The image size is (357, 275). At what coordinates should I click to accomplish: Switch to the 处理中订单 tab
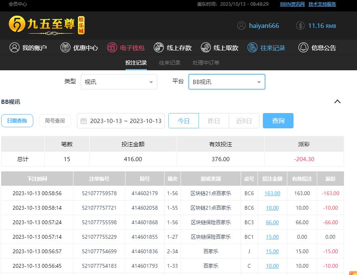[206, 63]
